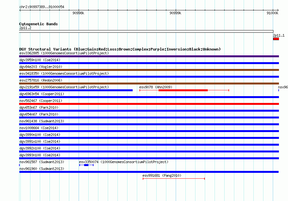Screen dimensions: 288x201
Task: Click the 2p11.2 band label
Action: click(25, 28)
